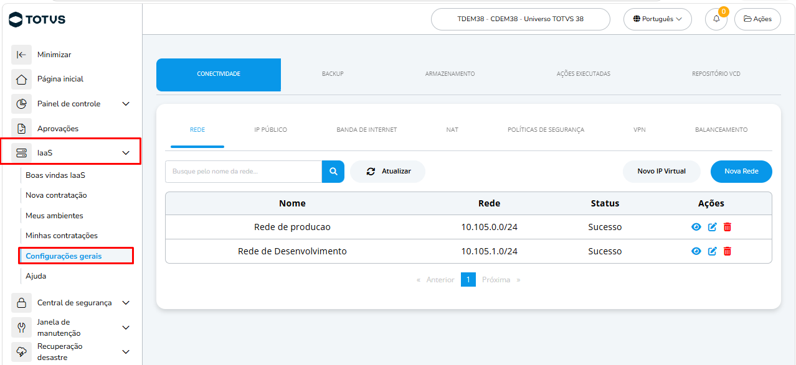
Task: Open Meus ambientes menu item
Action: (54, 216)
